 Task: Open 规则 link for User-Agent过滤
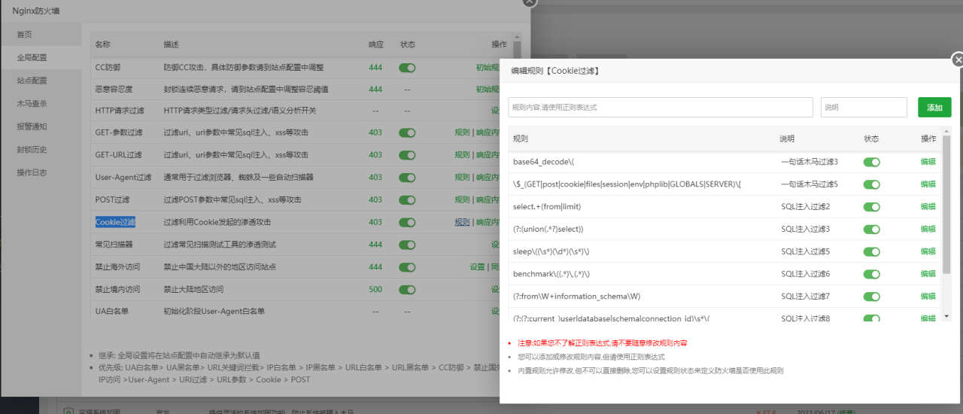click(462, 178)
